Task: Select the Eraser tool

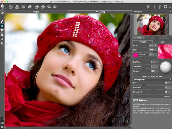Action: click(x=2, y=21)
